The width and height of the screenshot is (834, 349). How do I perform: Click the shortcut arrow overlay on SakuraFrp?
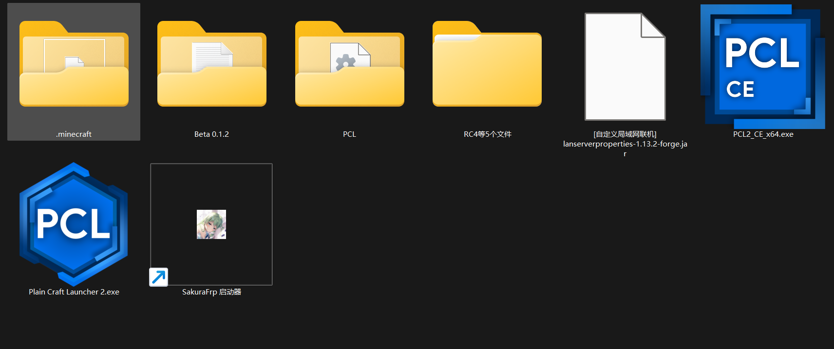(158, 277)
